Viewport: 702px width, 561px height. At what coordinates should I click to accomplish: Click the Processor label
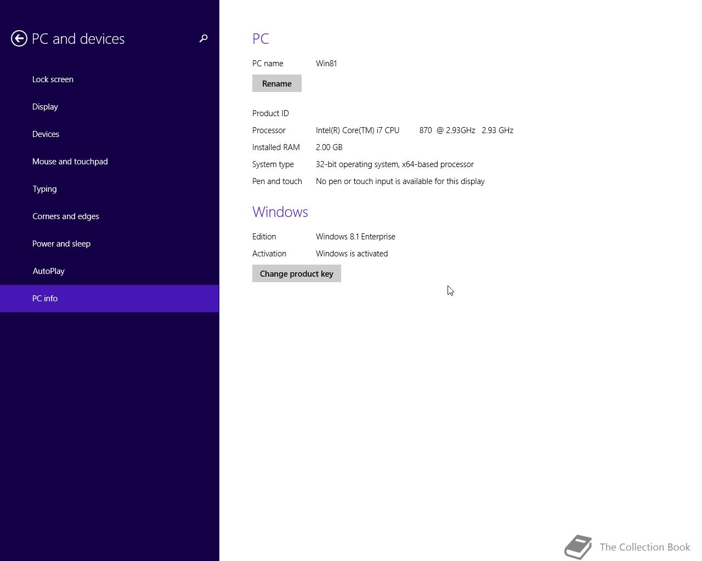coord(269,130)
